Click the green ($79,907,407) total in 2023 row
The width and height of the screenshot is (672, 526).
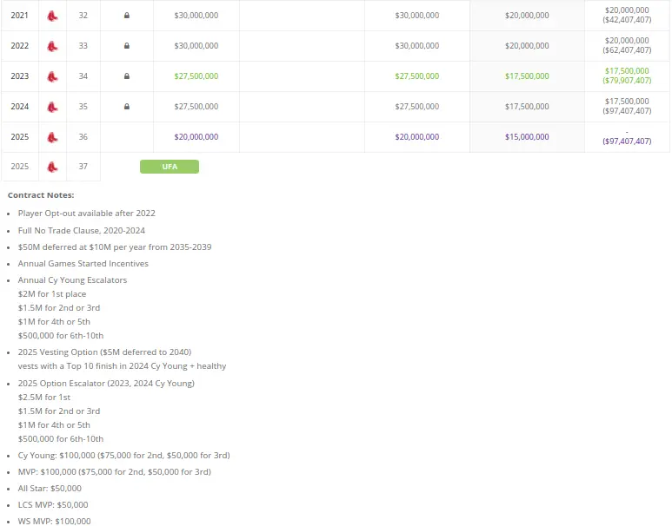click(627, 81)
